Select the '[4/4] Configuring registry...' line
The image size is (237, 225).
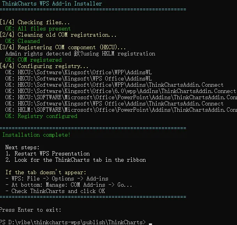click(44, 66)
